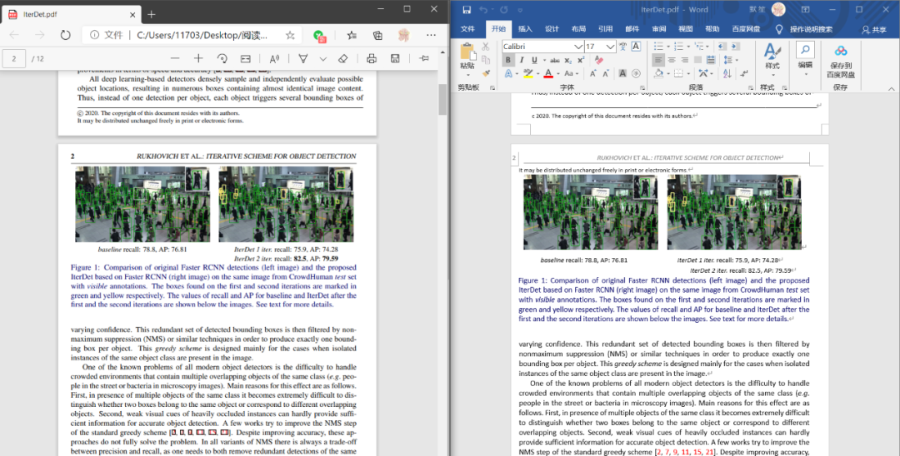This screenshot has height=456, width=900.
Task: Add the PDF to Edge favorites star
Action: tap(290, 35)
